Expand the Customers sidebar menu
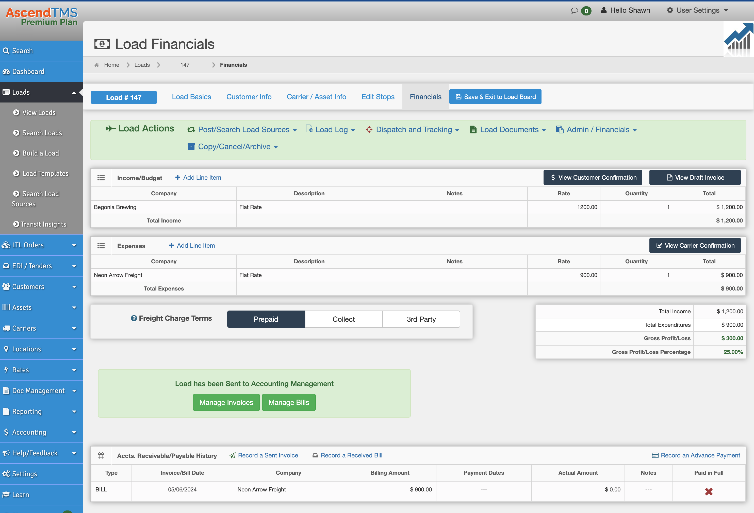The height and width of the screenshot is (513, 754). click(41, 287)
